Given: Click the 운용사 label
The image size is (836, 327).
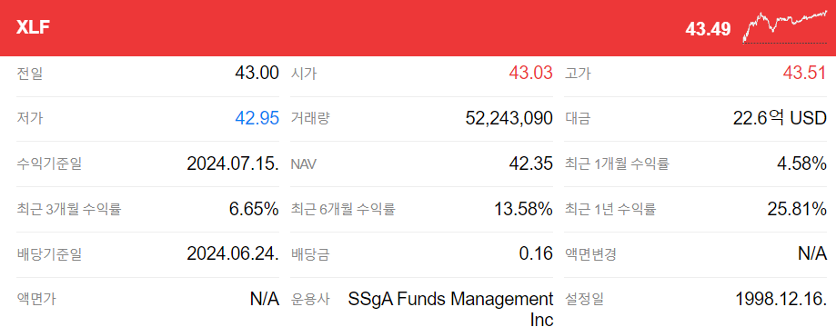Looking at the screenshot, I should coord(310,300).
